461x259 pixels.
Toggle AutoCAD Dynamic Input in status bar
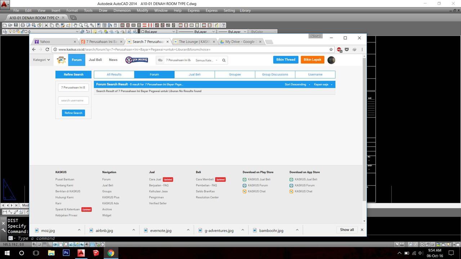81,245
